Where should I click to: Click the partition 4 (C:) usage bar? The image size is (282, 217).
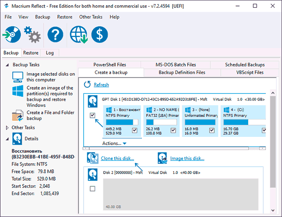coord(245,122)
